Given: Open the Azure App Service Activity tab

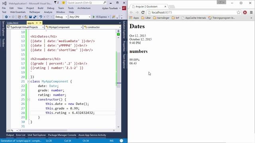Looking at the screenshot, I should point(92,135).
